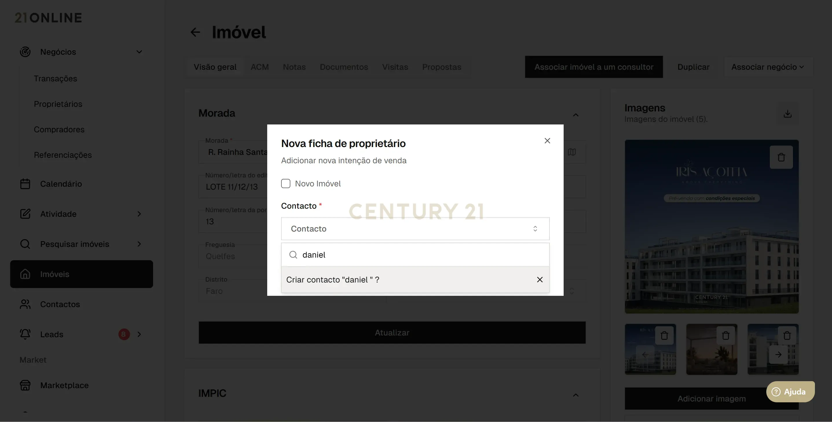Click Associar imóvel a um consultor button

tap(594, 67)
